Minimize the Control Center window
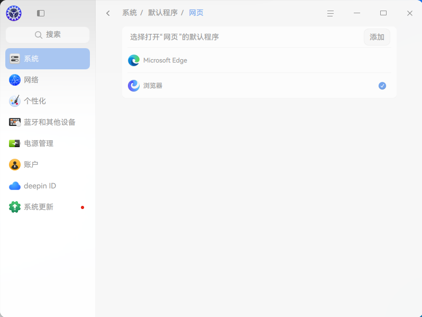The width and height of the screenshot is (422, 317). [x=357, y=13]
